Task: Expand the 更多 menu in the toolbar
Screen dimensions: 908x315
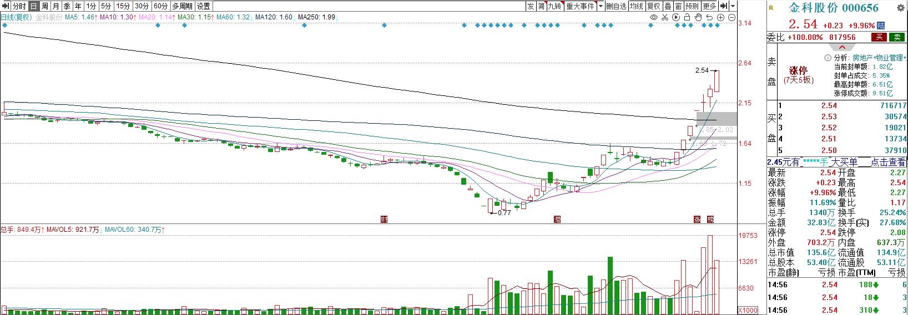Action: pyautogui.click(x=709, y=6)
